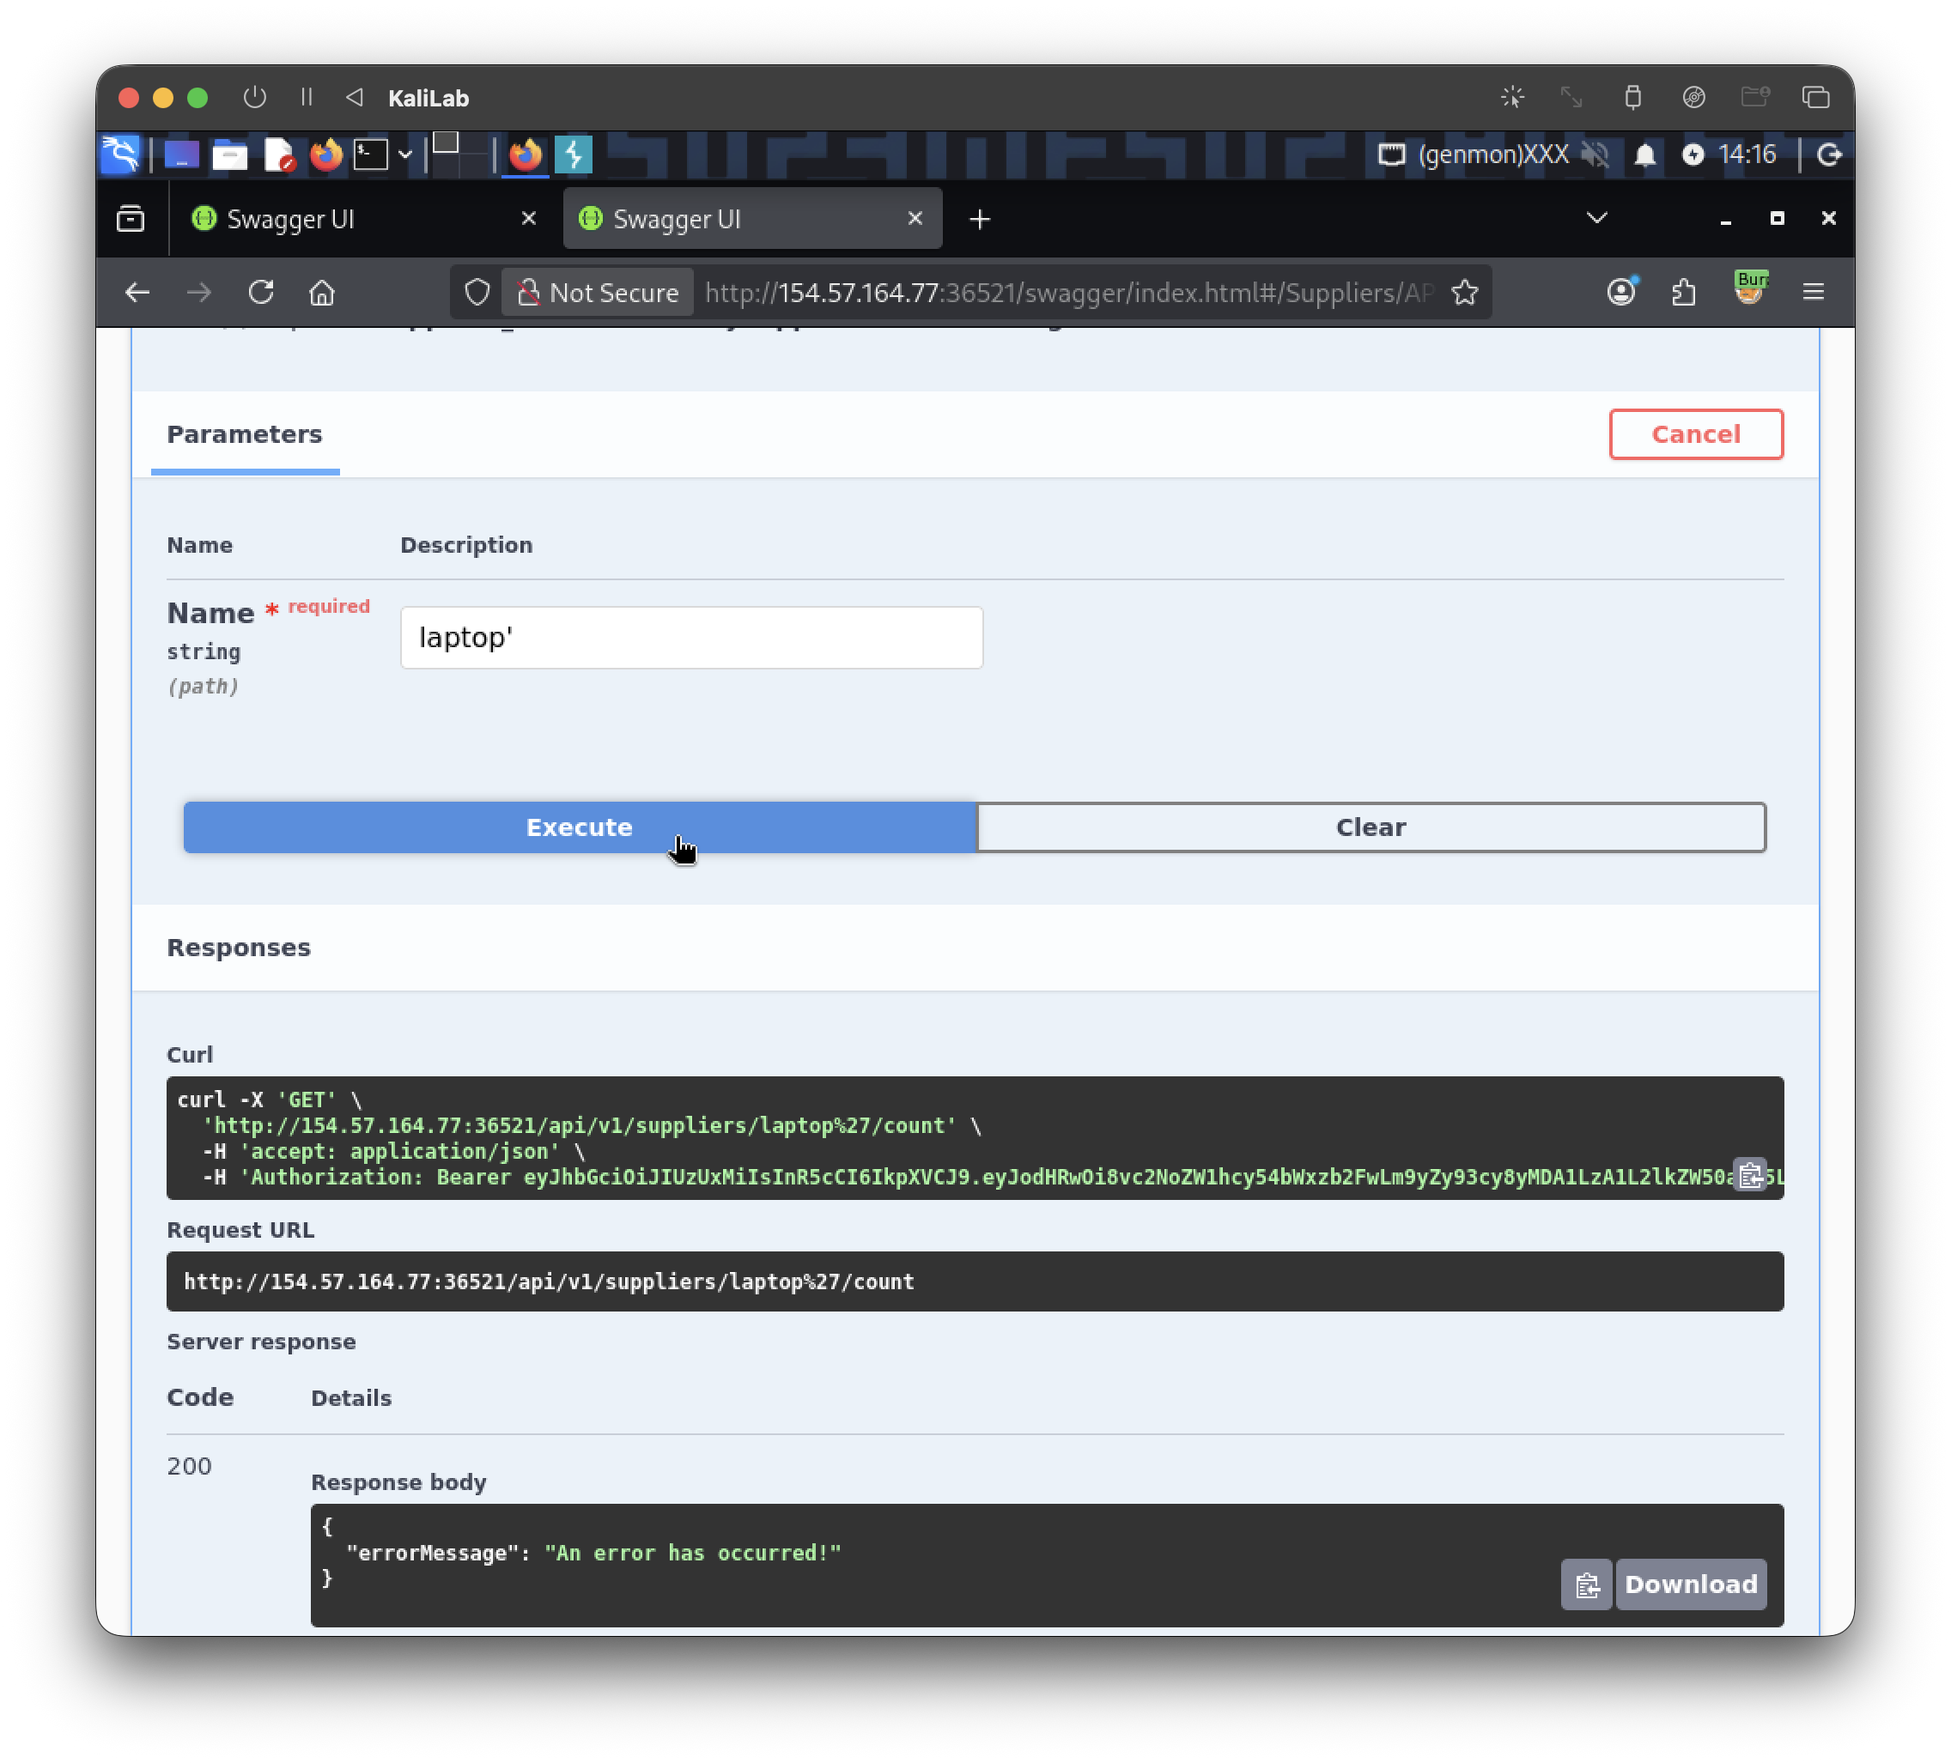Image resolution: width=1951 pixels, height=1763 pixels.
Task: Open the Firefox account icon
Action: [1622, 291]
